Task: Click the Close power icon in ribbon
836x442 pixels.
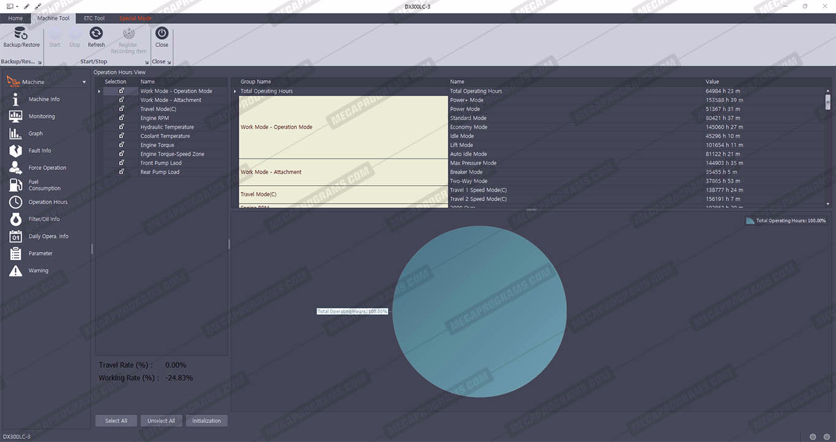Action: (x=162, y=34)
